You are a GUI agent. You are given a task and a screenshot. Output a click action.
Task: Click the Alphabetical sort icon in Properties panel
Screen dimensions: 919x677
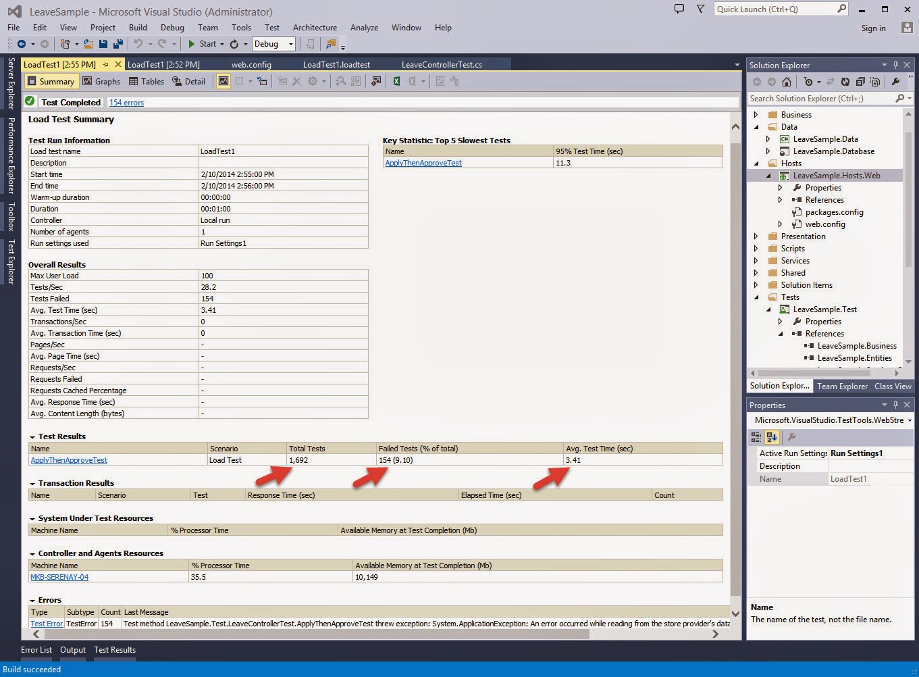[772, 437]
